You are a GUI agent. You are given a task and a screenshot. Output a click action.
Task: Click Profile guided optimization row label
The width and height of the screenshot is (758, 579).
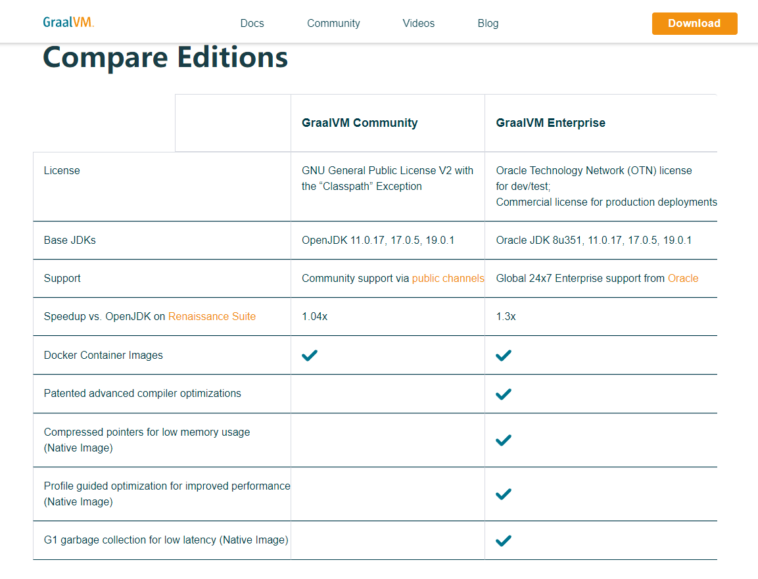[x=167, y=494]
